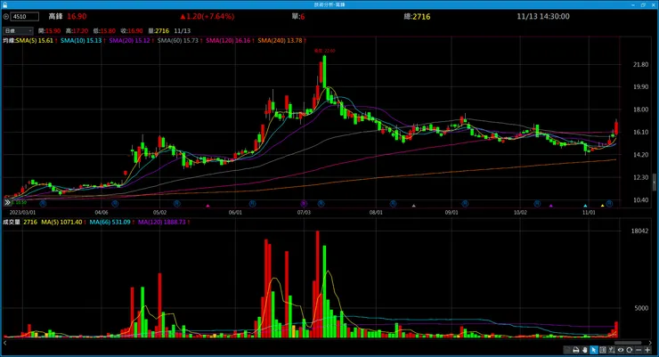Screen dimensions: 659x357
Task: Click the 成交量 volume panel title
Action: (12, 222)
